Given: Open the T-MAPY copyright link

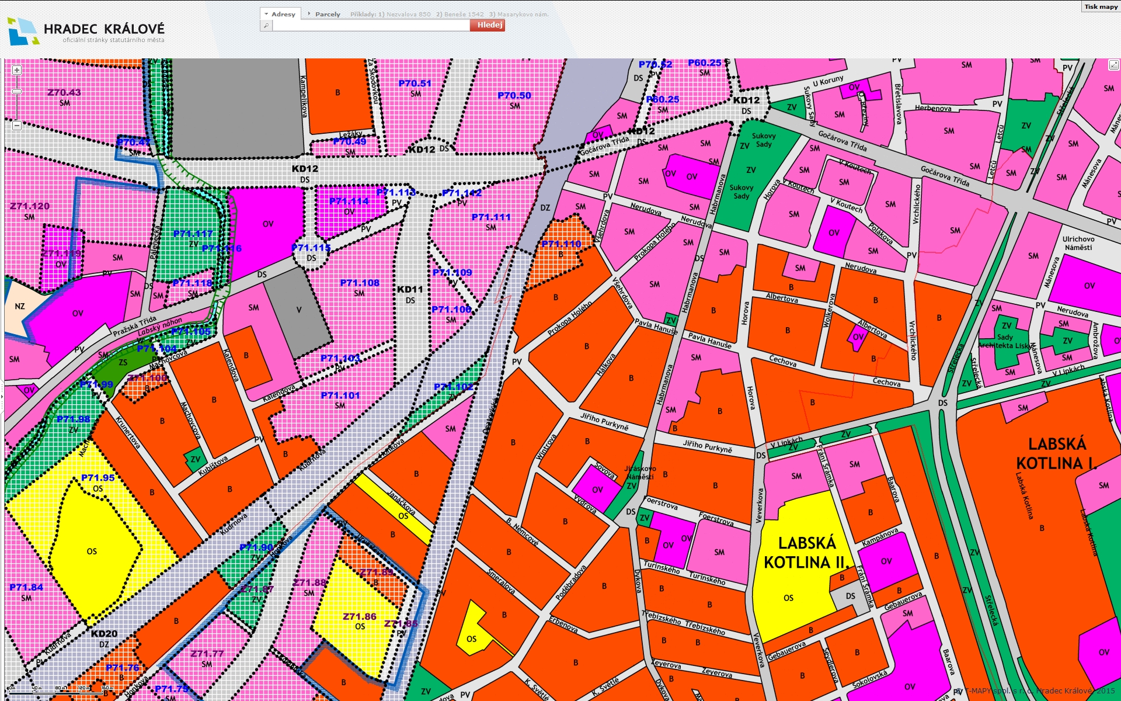Looking at the screenshot, I should pos(1036,690).
